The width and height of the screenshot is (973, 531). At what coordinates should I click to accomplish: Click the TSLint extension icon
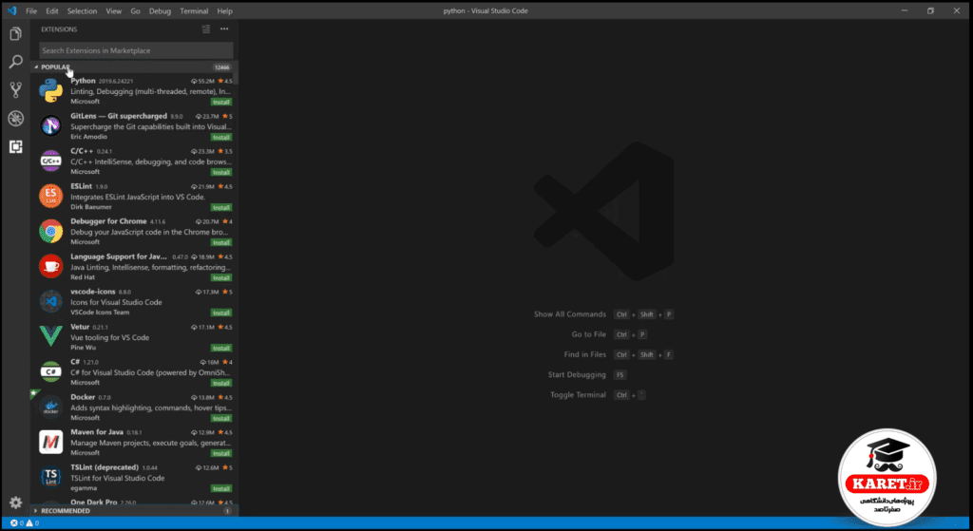point(51,478)
